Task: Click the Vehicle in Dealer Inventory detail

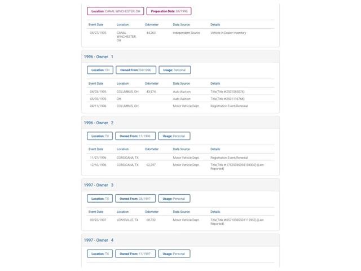Action: tap(228, 33)
